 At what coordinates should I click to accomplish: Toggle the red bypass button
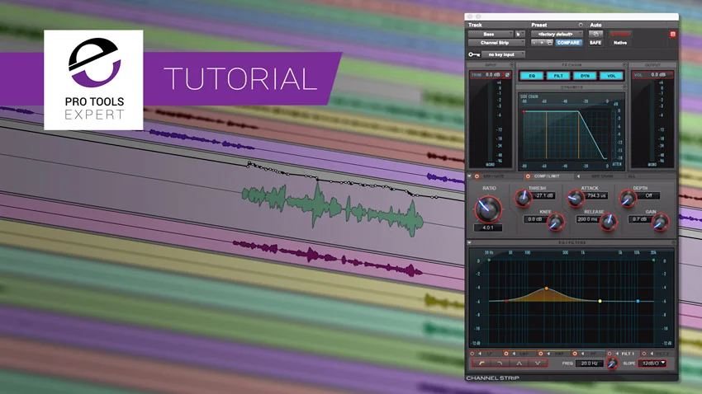pos(620,34)
